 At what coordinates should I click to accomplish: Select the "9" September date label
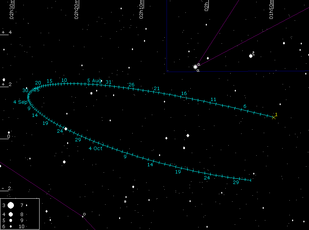(29, 108)
